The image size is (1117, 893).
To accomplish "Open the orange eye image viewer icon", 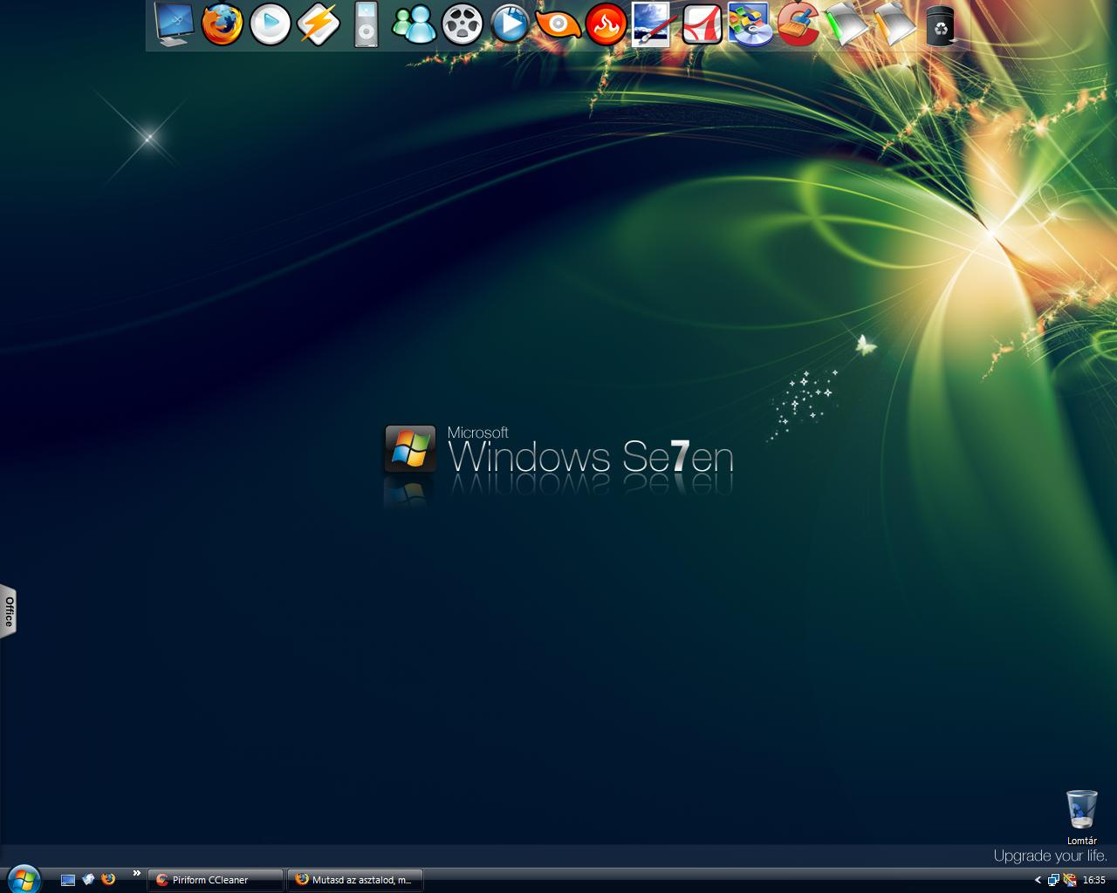I will (558, 24).
